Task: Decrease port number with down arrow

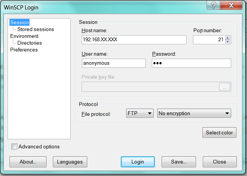Action: 227,42
